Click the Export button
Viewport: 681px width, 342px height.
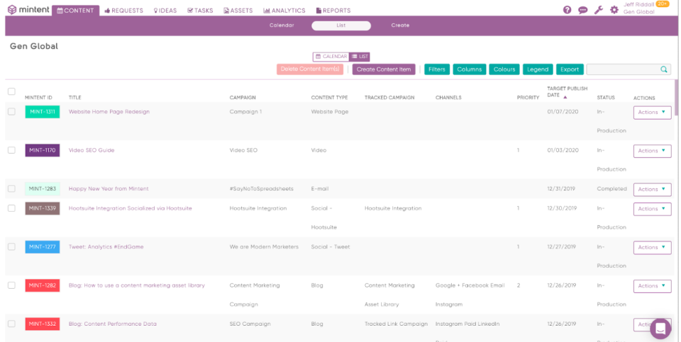point(570,69)
